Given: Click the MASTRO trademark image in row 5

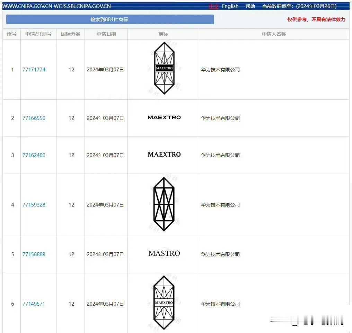Looking at the screenshot, I should [x=164, y=253].
